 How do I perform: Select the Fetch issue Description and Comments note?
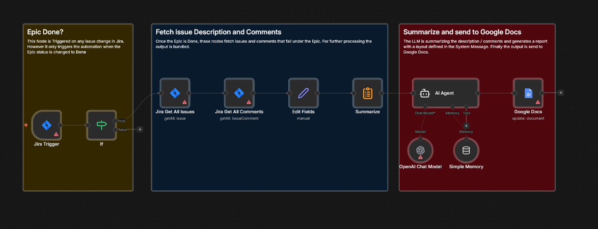point(211,32)
